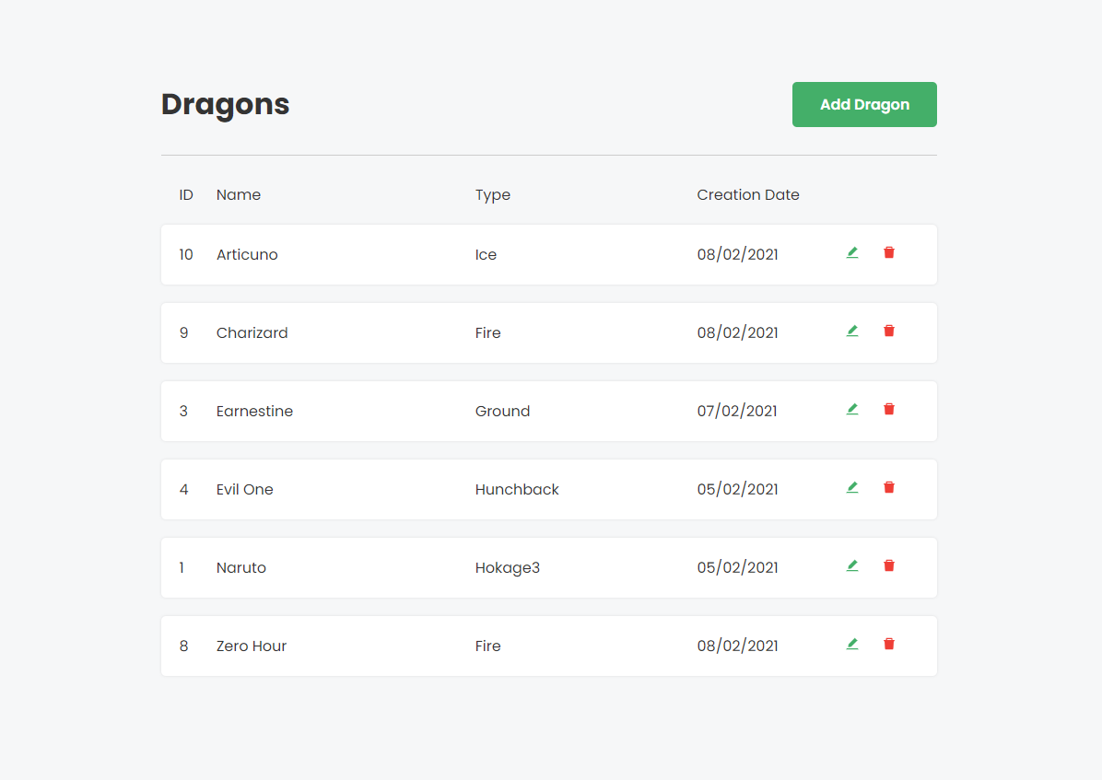Open edit for Earnestine
Screen dimensions: 1102x780
tap(851, 410)
